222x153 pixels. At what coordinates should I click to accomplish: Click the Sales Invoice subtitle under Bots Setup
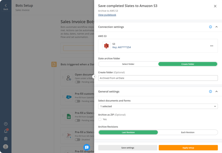pos(23,10)
